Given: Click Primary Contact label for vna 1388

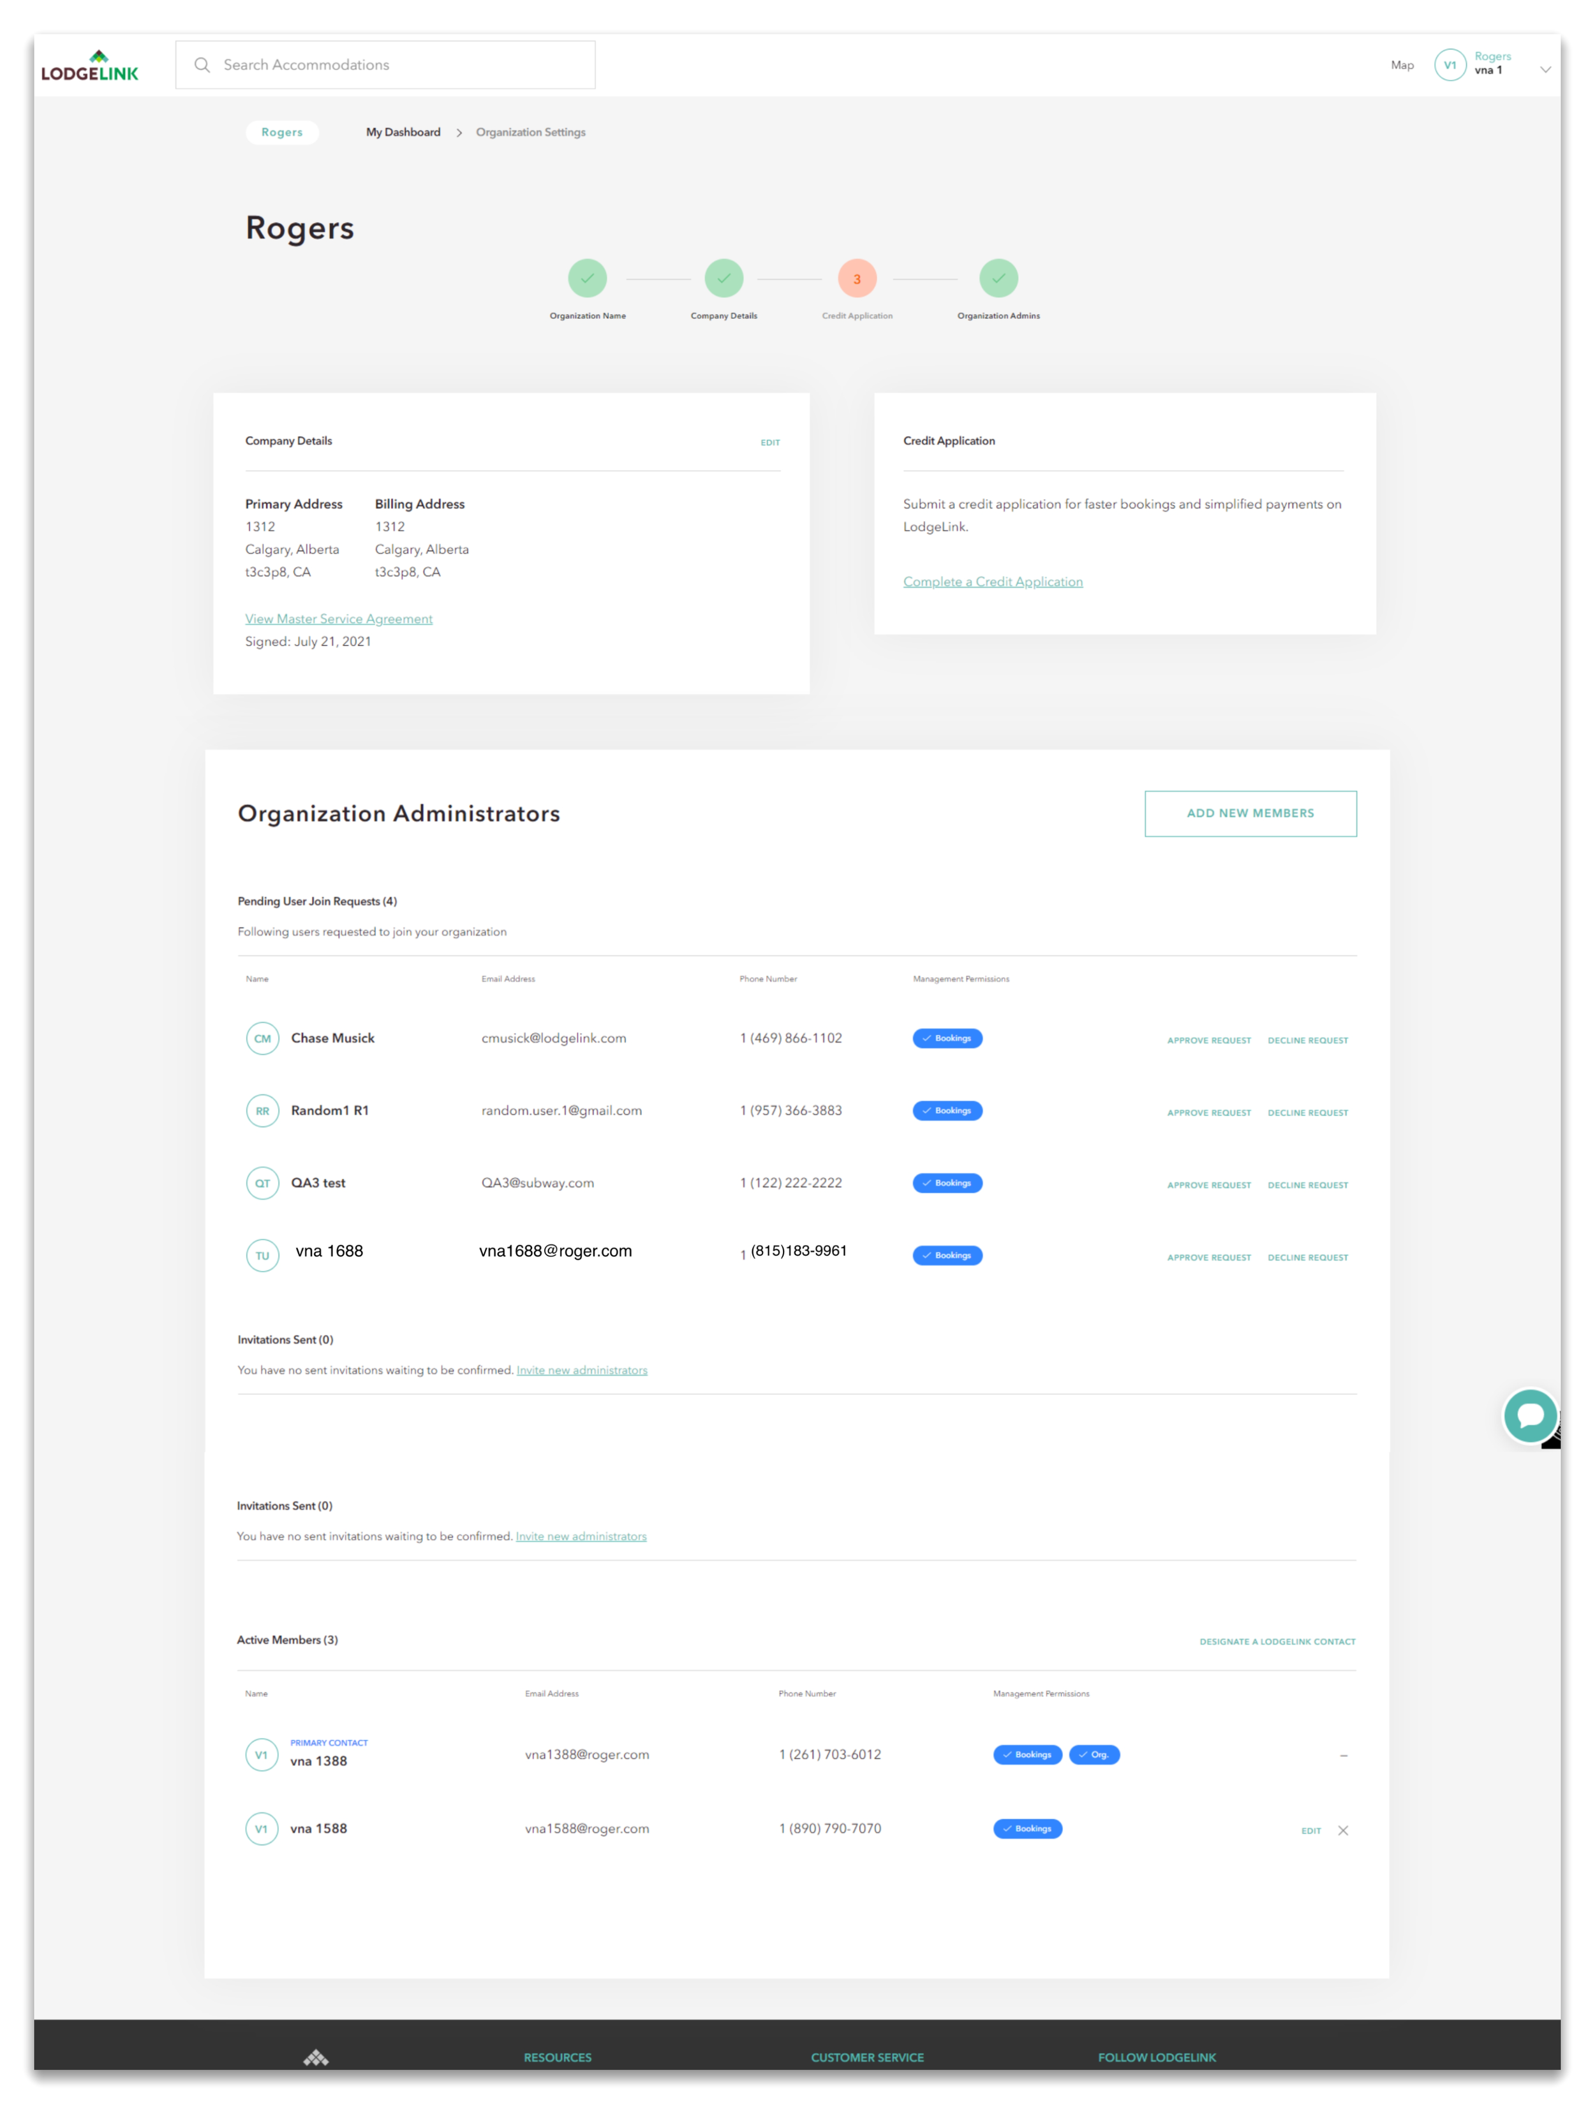Looking at the screenshot, I should (x=329, y=1744).
